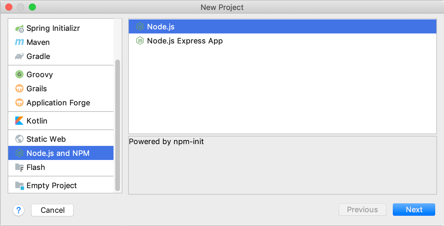Select the Kotlin project type

click(x=61, y=121)
